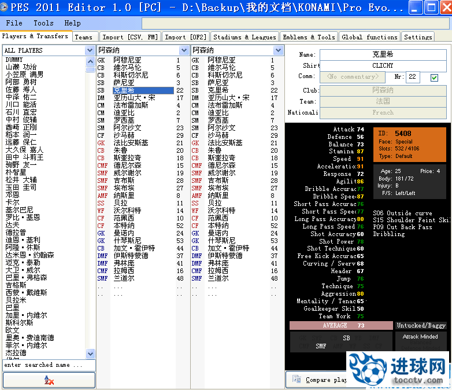Expand the right team selector dropdown arrow
452x390 pixels.
(x=278, y=50)
